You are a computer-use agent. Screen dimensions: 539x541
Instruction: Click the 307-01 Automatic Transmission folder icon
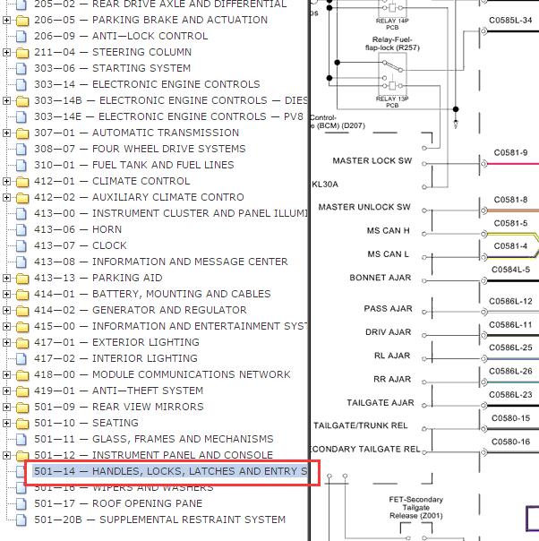click(22, 133)
